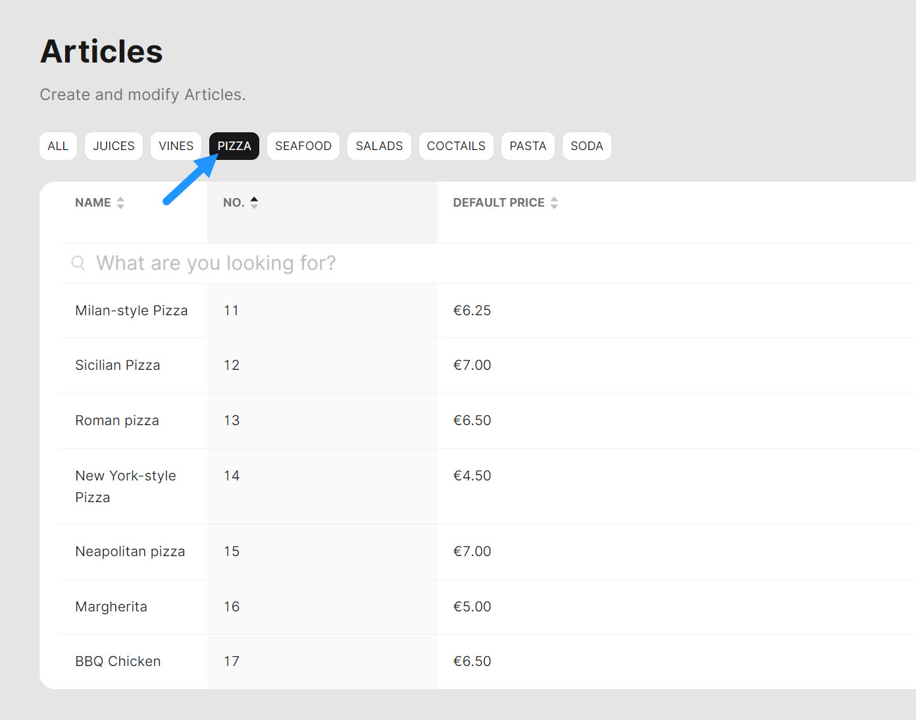916x720 pixels.
Task: Select the BBQ Chicken row
Action: tap(118, 661)
